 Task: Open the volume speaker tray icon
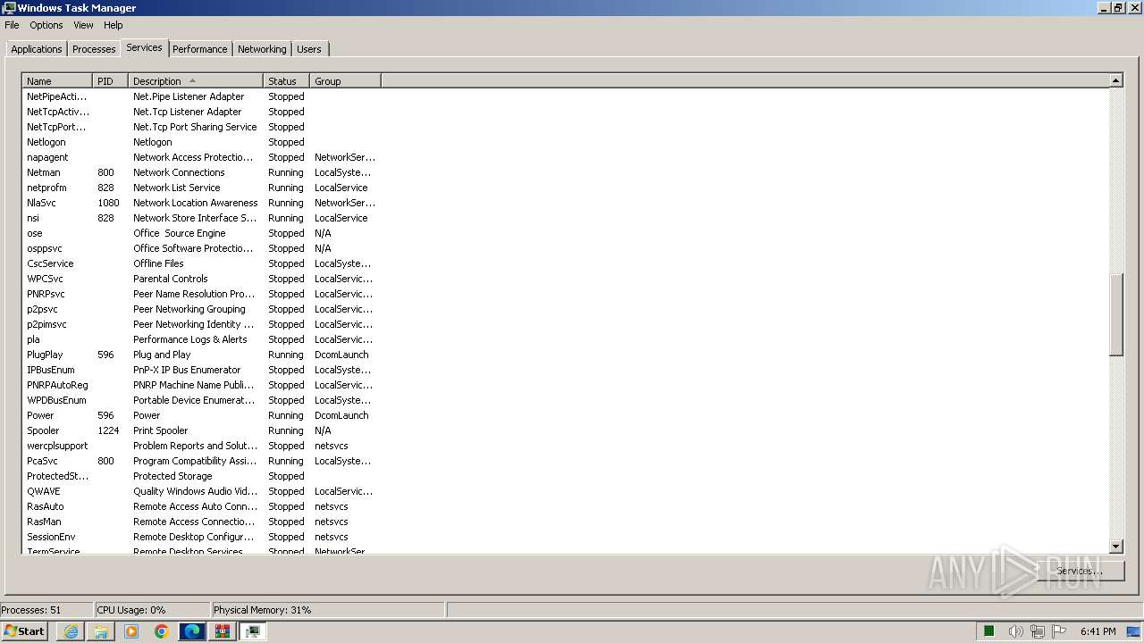[1015, 631]
